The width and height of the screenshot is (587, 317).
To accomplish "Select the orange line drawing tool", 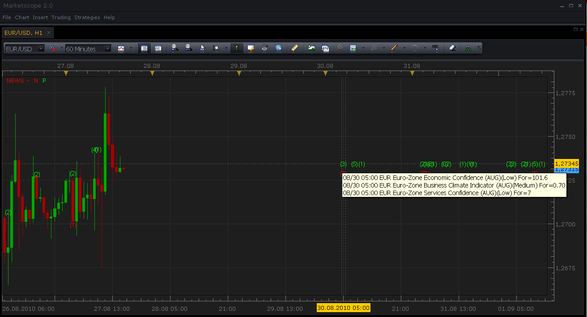I will point(394,48).
